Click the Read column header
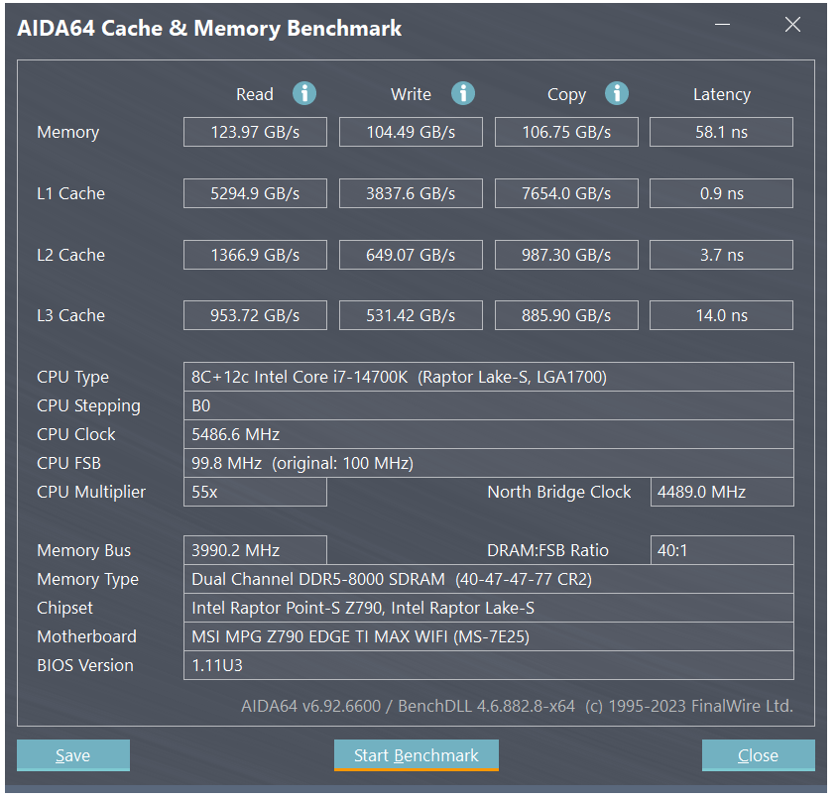 (x=255, y=94)
